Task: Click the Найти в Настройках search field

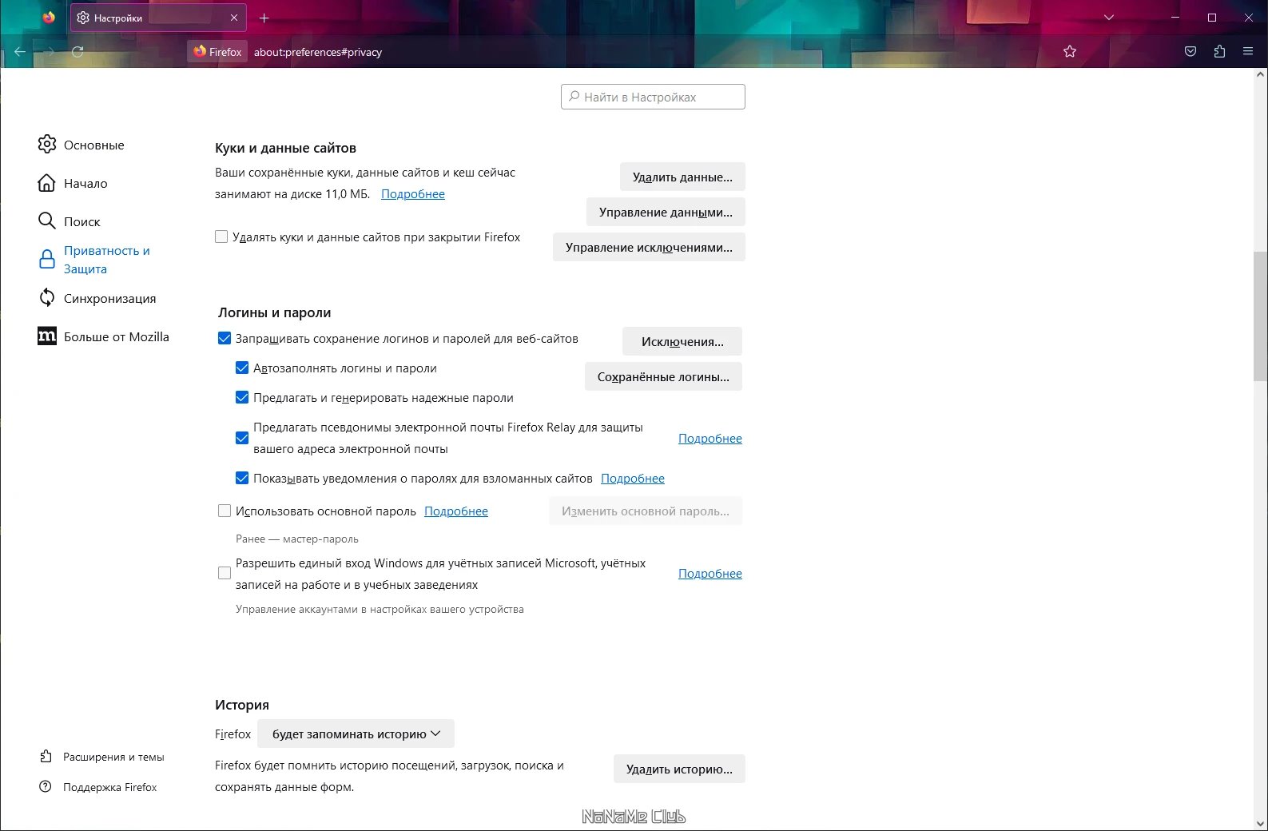Action: click(x=653, y=97)
